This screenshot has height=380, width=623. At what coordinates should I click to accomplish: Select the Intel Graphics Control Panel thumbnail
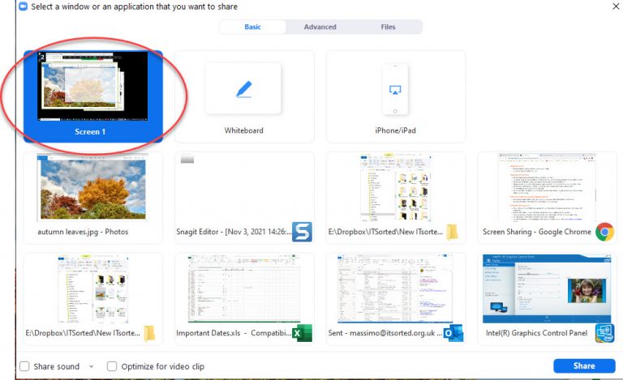(547, 288)
